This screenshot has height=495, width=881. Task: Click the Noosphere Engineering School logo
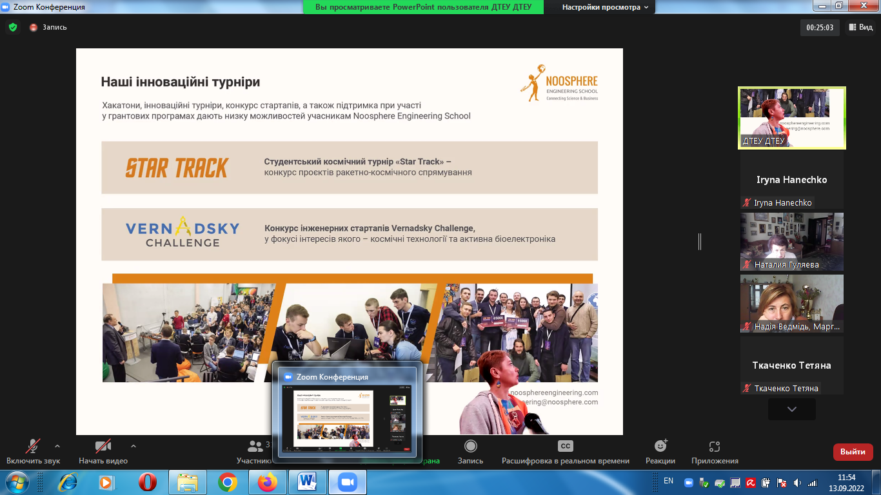point(560,82)
